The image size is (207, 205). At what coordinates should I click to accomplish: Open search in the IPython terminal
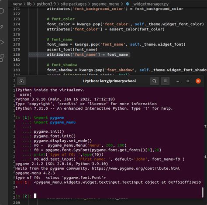coord(155,81)
